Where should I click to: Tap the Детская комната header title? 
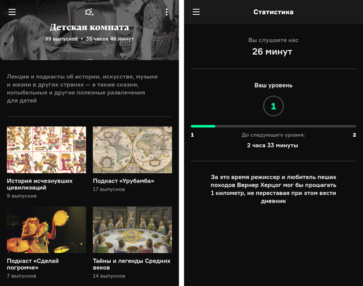coord(89,27)
